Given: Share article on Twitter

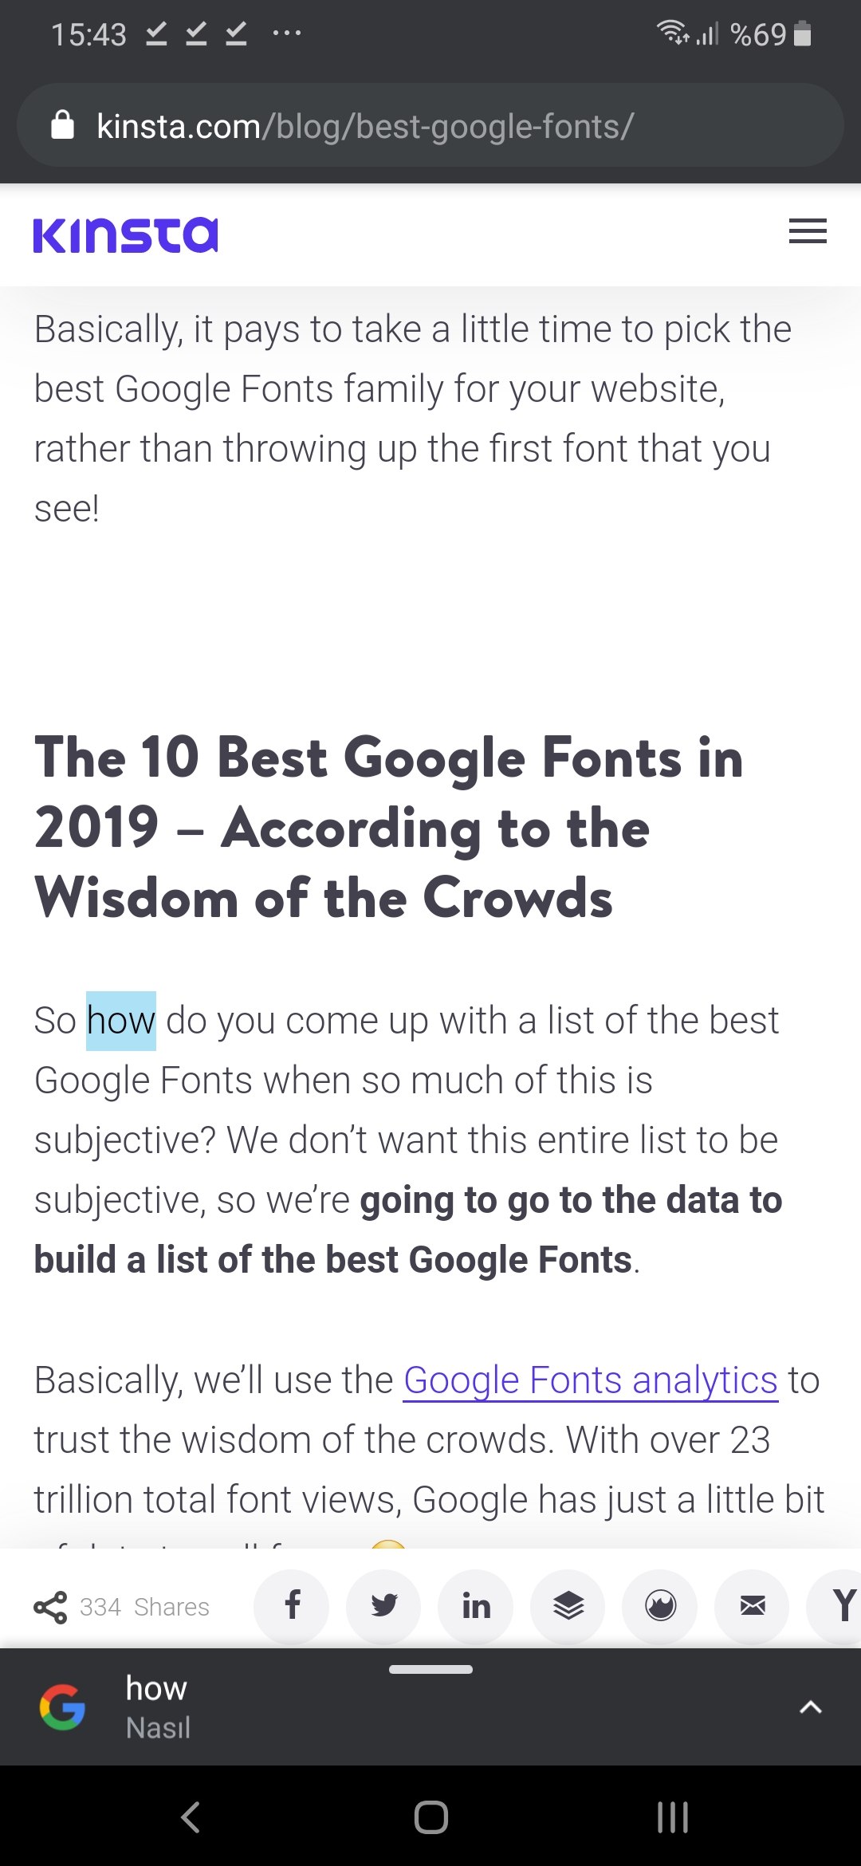Looking at the screenshot, I should point(383,1606).
